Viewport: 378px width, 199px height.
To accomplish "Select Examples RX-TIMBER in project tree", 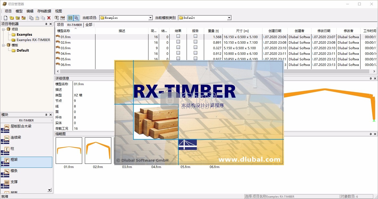I will click(33, 40).
